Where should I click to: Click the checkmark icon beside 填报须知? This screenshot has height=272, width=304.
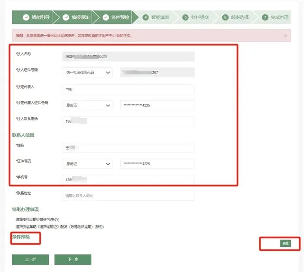[66, 17]
